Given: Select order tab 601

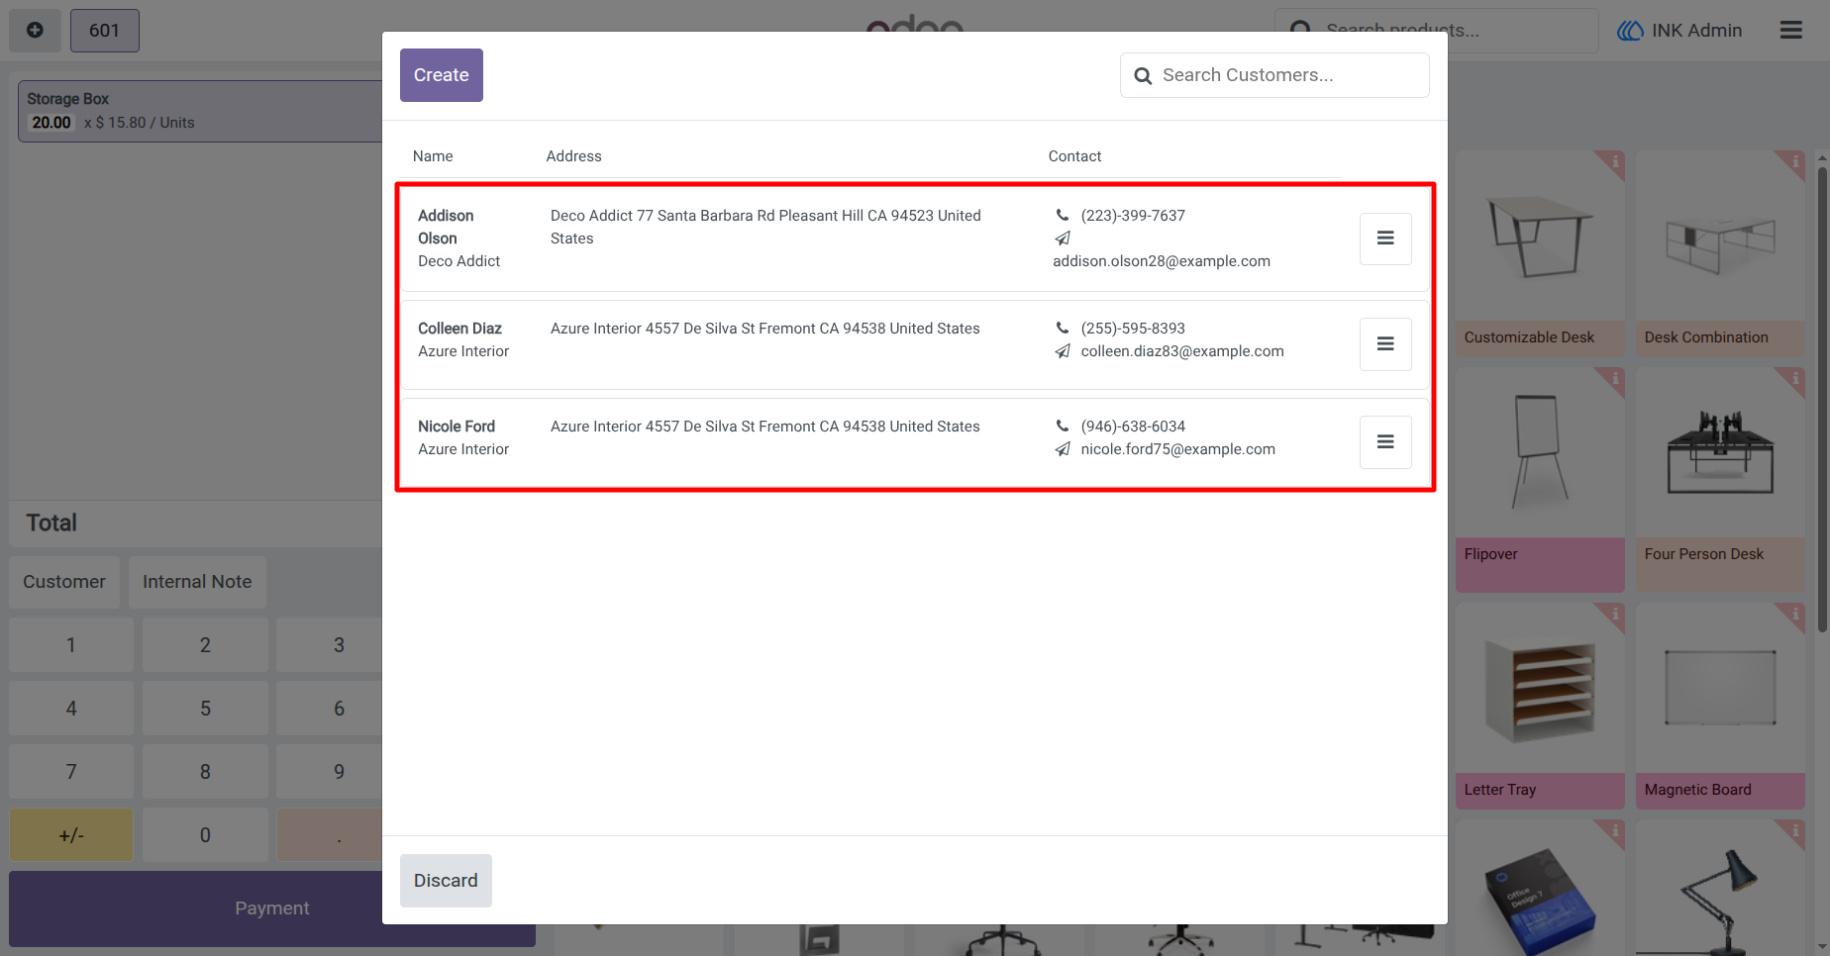Looking at the screenshot, I should 104,31.
